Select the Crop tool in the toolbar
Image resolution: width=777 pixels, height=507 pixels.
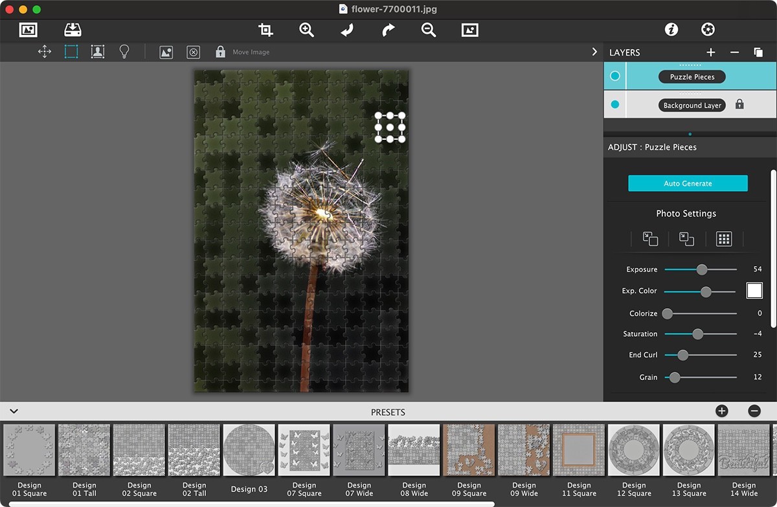(265, 30)
